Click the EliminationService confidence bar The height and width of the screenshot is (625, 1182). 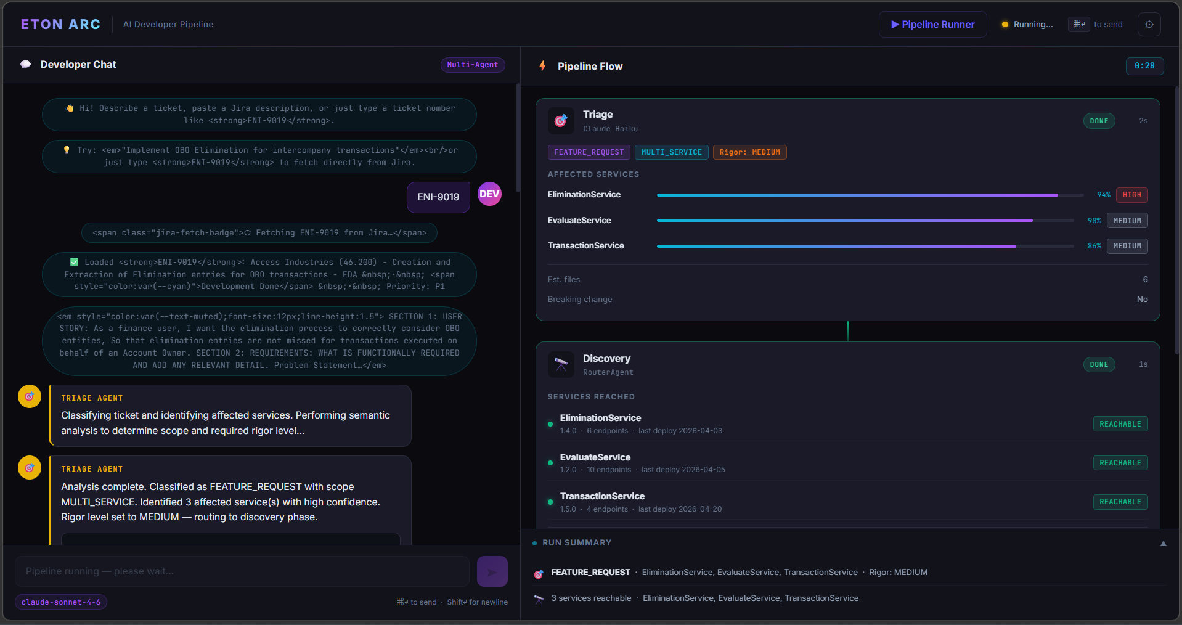coord(870,195)
